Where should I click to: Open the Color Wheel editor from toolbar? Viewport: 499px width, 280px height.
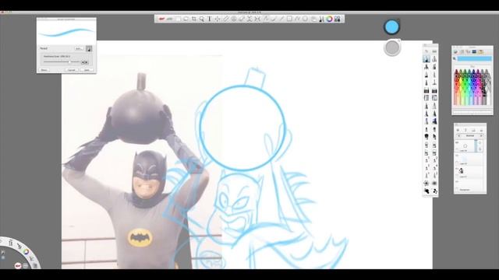point(329,19)
